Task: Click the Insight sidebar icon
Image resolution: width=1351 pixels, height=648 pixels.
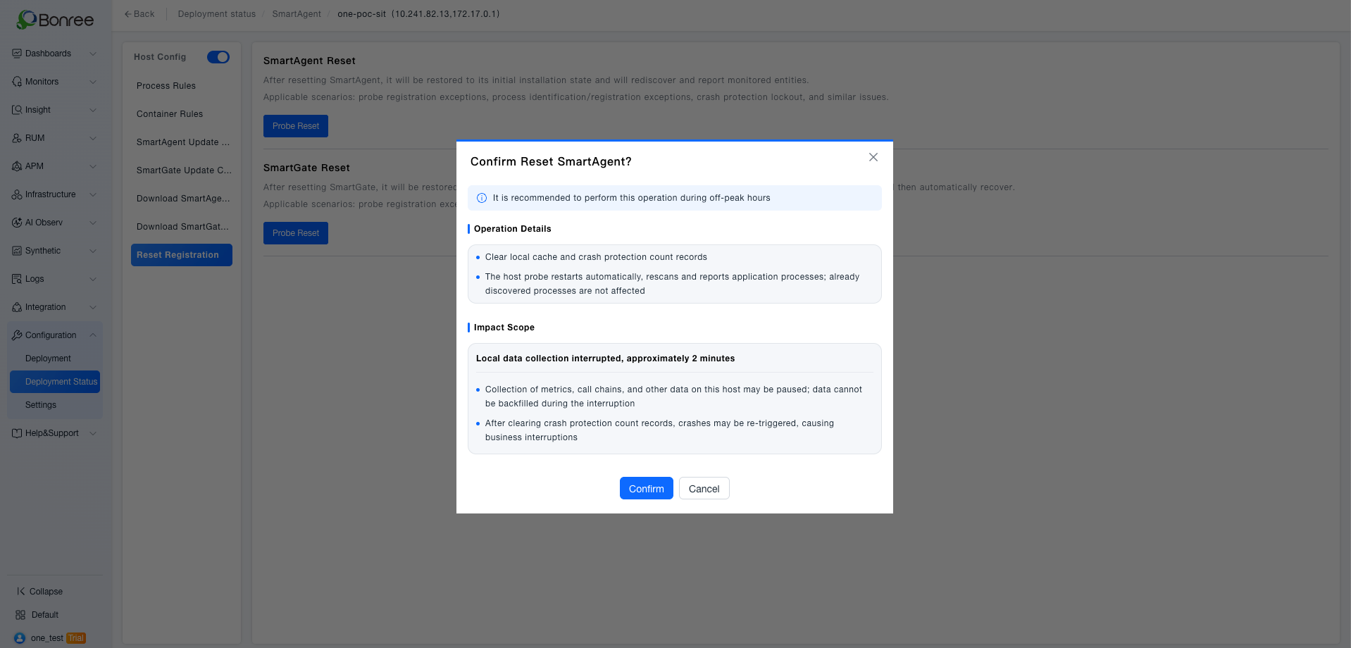Action: click(17, 110)
